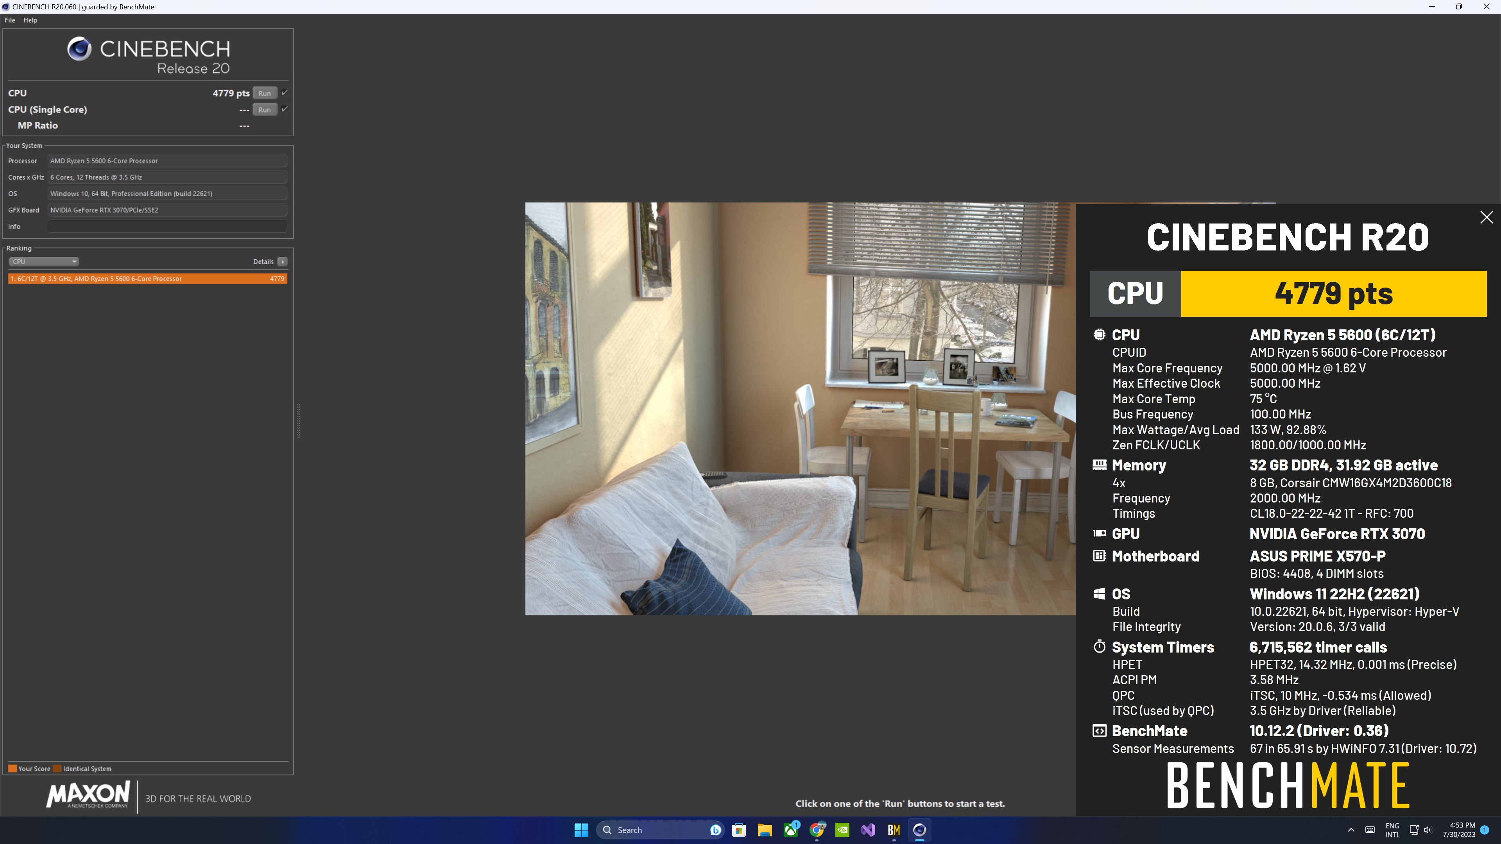Click the Max Core Frequency value
The height and width of the screenshot is (844, 1501).
1308,368
